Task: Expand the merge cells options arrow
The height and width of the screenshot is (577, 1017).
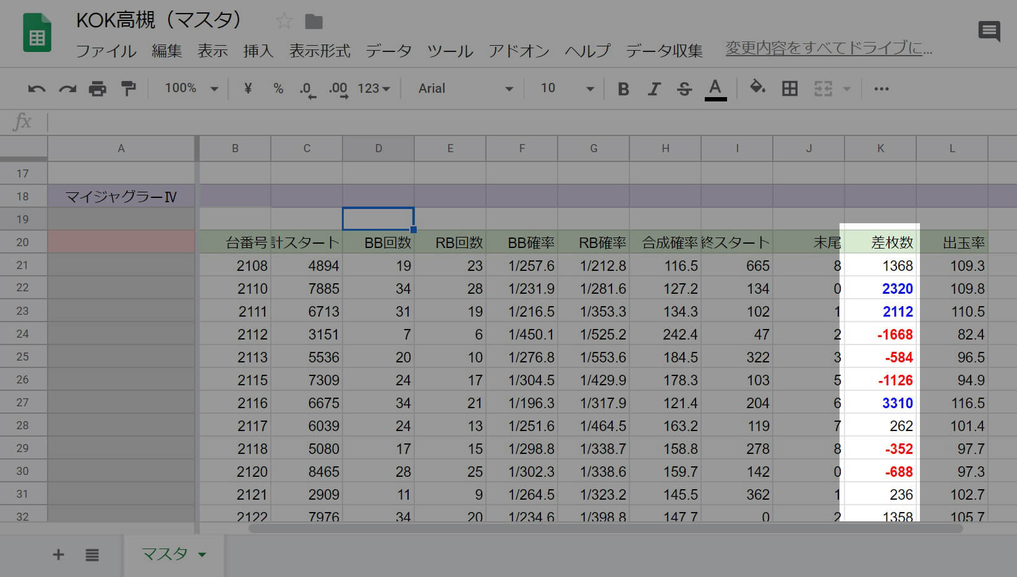Action: point(847,89)
